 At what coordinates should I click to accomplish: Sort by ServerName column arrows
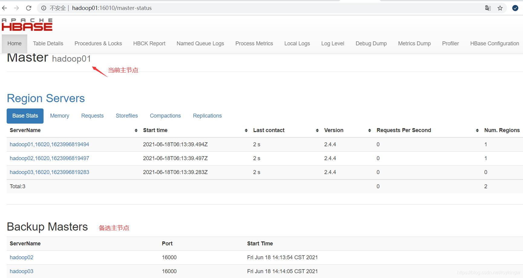click(x=136, y=130)
